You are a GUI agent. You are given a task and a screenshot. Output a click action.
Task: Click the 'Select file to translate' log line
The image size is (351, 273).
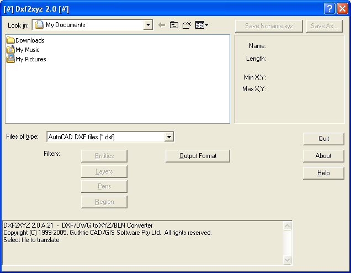[31, 240]
